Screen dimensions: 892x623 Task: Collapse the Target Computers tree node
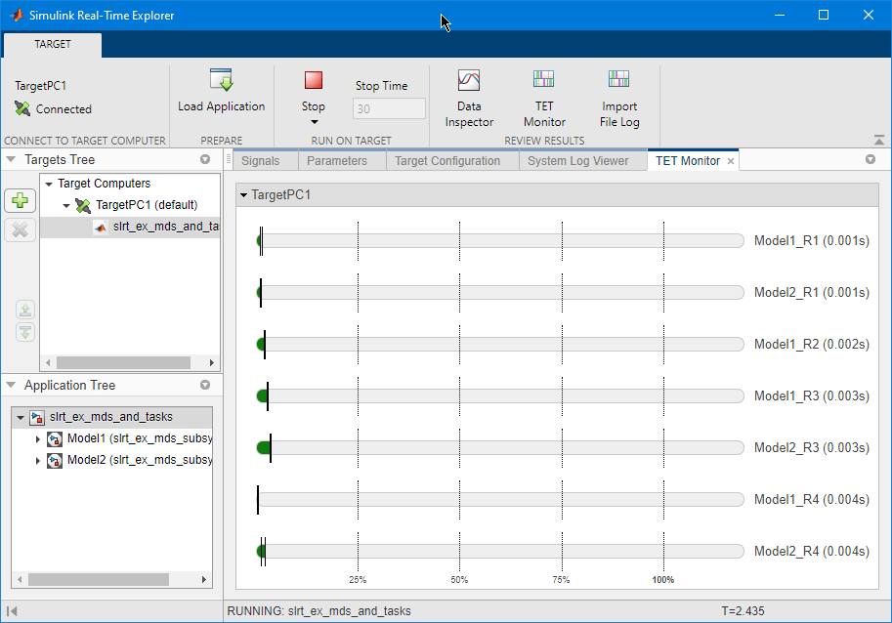pos(49,184)
